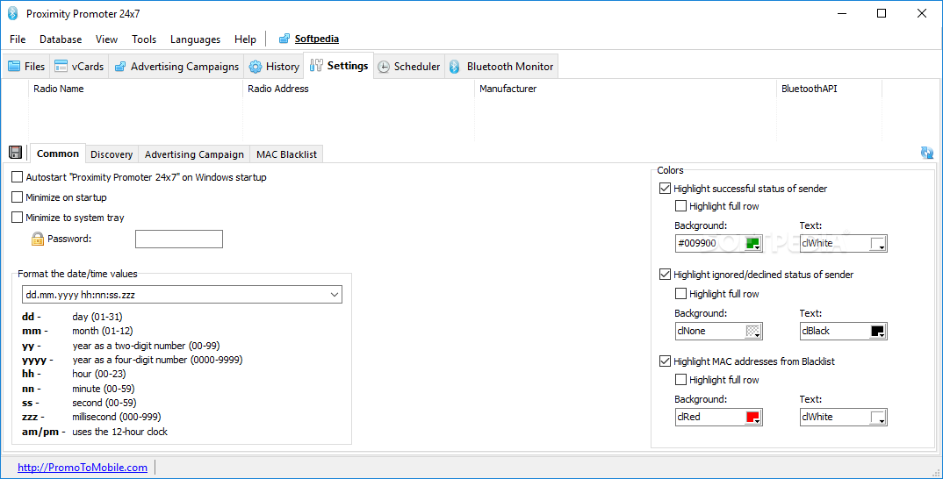The image size is (943, 479).
Task: Open the clRed background color dropdown
Action: pos(753,417)
